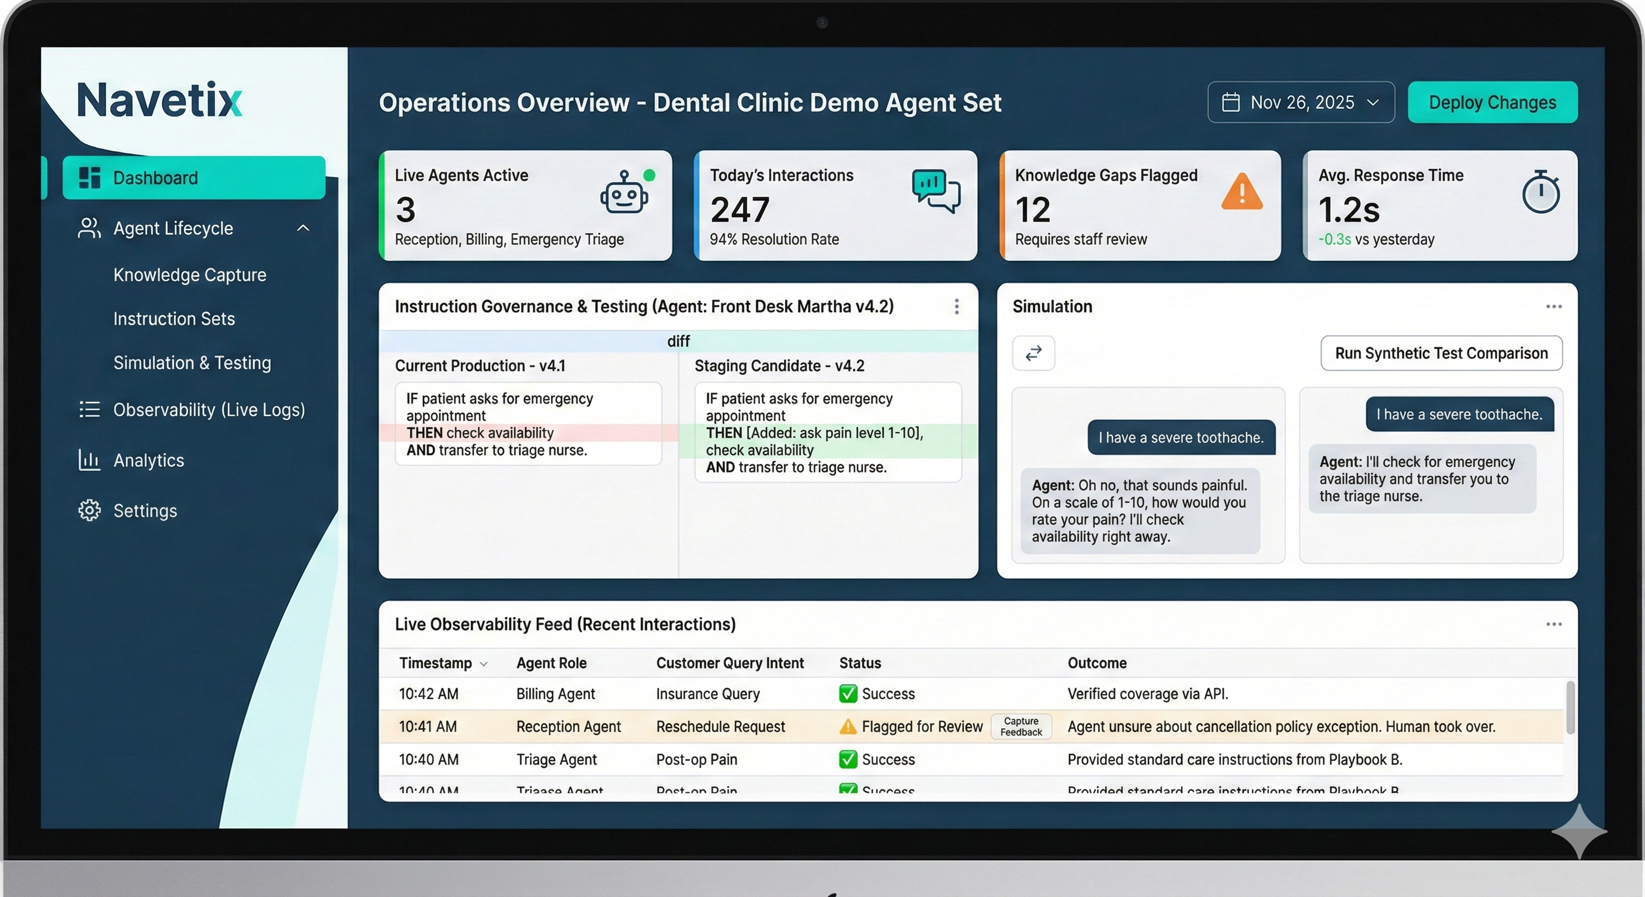Viewport: 1645px width, 897px height.
Task: Open the kebab menu on Instruction Governance panel
Action: pos(957,307)
